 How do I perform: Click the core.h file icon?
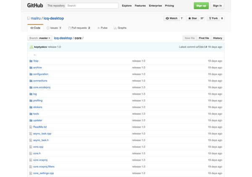[x=31, y=154]
